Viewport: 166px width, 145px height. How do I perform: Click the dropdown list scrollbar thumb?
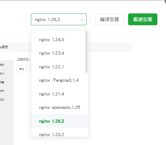pyautogui.click(x=86, y=52)
